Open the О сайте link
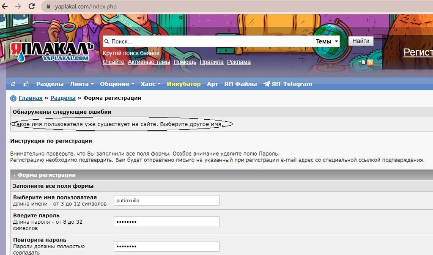Screen dimensions: 433x255 (113, 62)
